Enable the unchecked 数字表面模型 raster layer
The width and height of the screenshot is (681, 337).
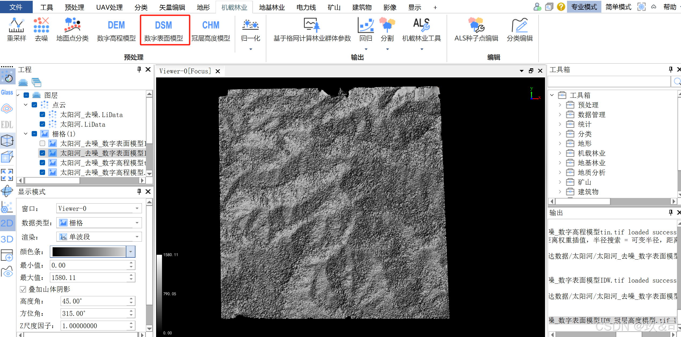(x=42, y=144)
